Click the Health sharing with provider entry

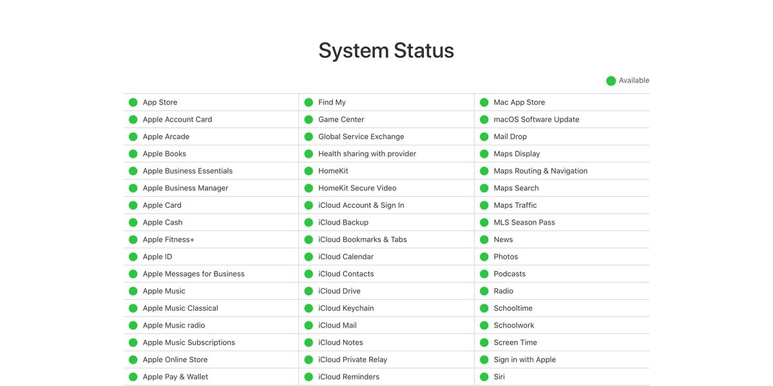pyautogui.click(x=367, y=153)
